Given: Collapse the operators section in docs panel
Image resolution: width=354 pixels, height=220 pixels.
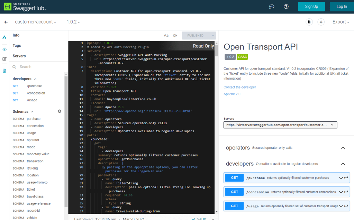Looking at the screenshot, I should point(343,148).
